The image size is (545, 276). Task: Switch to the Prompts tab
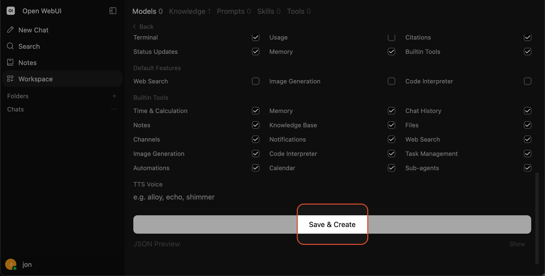tap(234, 11)
